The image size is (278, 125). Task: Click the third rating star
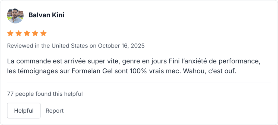[x=27, y=33]
